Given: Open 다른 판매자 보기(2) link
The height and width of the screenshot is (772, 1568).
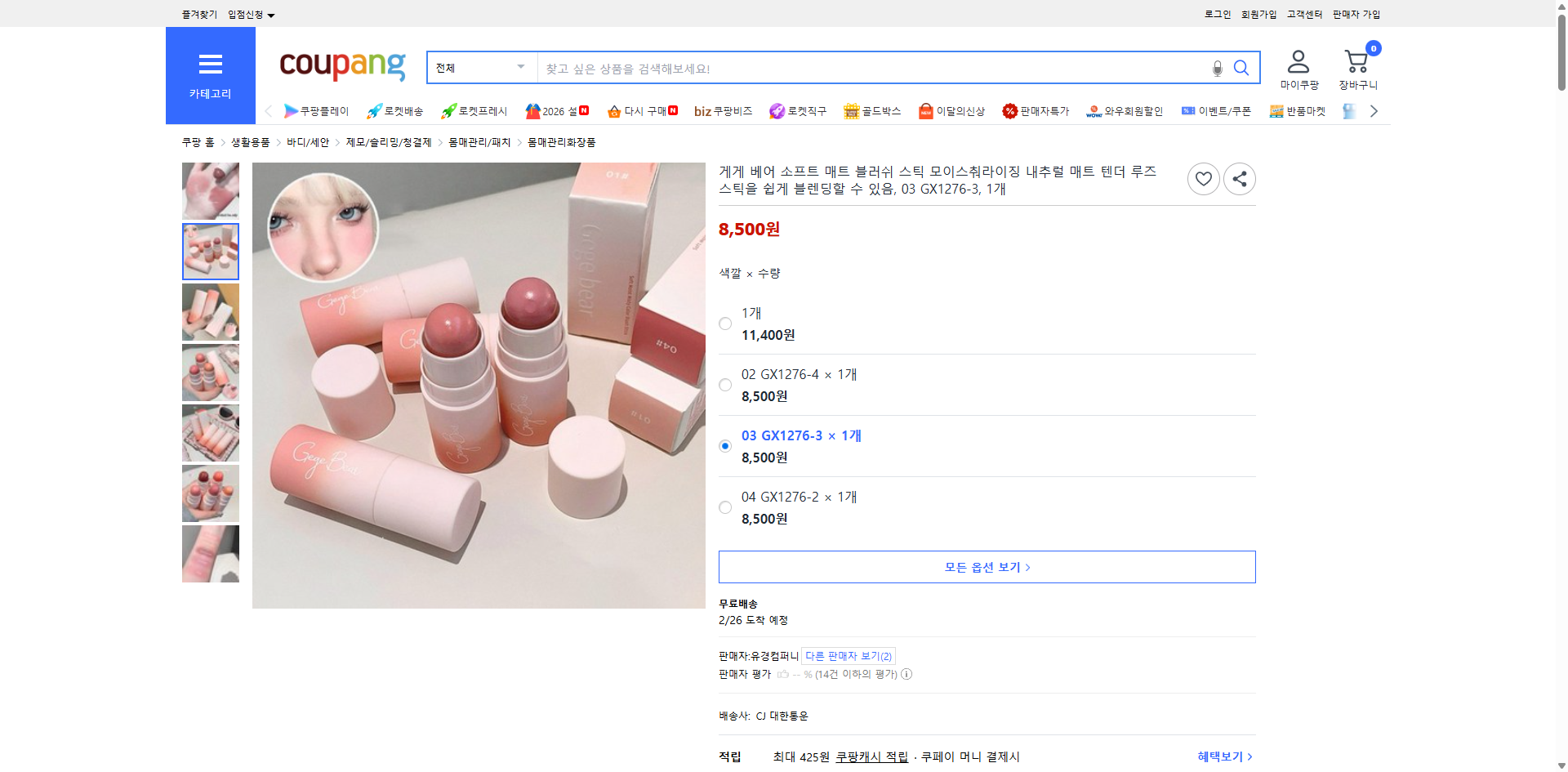Looking at the screenshot, I should (x=849, y=656).
